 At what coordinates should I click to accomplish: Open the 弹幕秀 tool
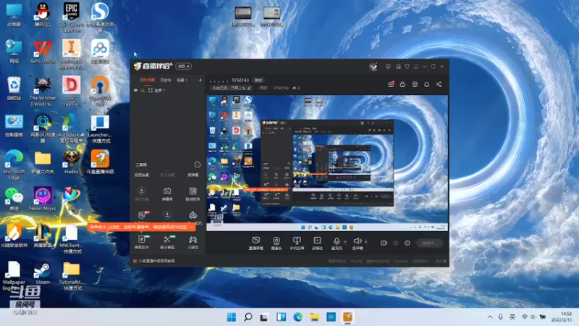click(x=167, y=193)
